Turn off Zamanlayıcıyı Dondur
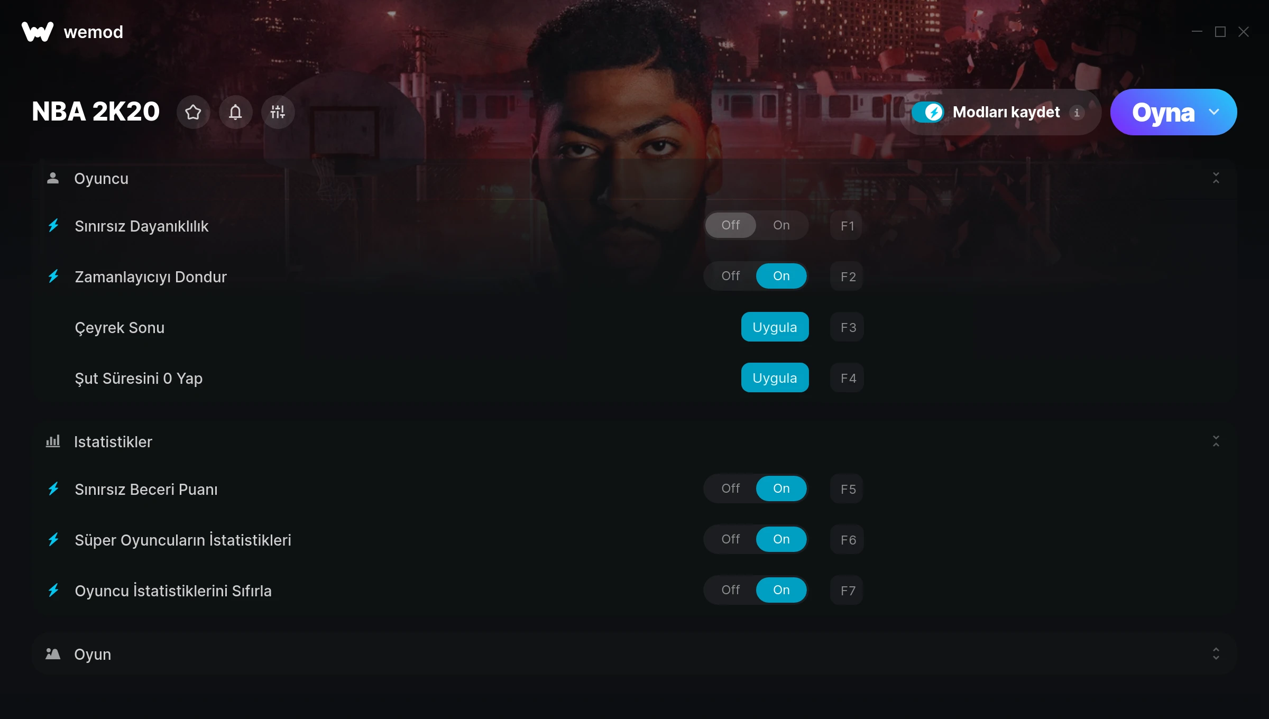 pos(731,276)
